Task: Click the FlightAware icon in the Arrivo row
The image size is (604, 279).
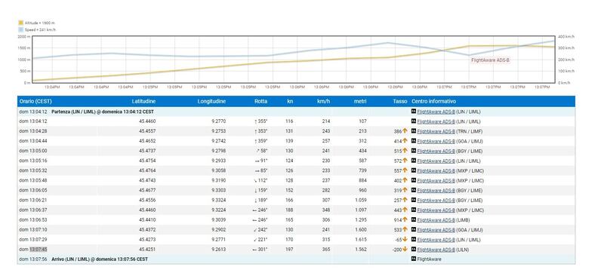Action: point(414,259)
